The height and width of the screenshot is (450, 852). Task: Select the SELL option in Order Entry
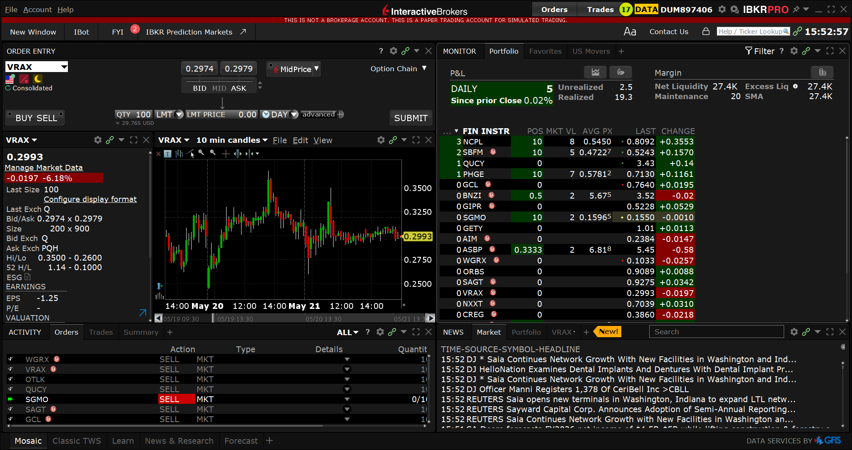click(x=47, y=118)
